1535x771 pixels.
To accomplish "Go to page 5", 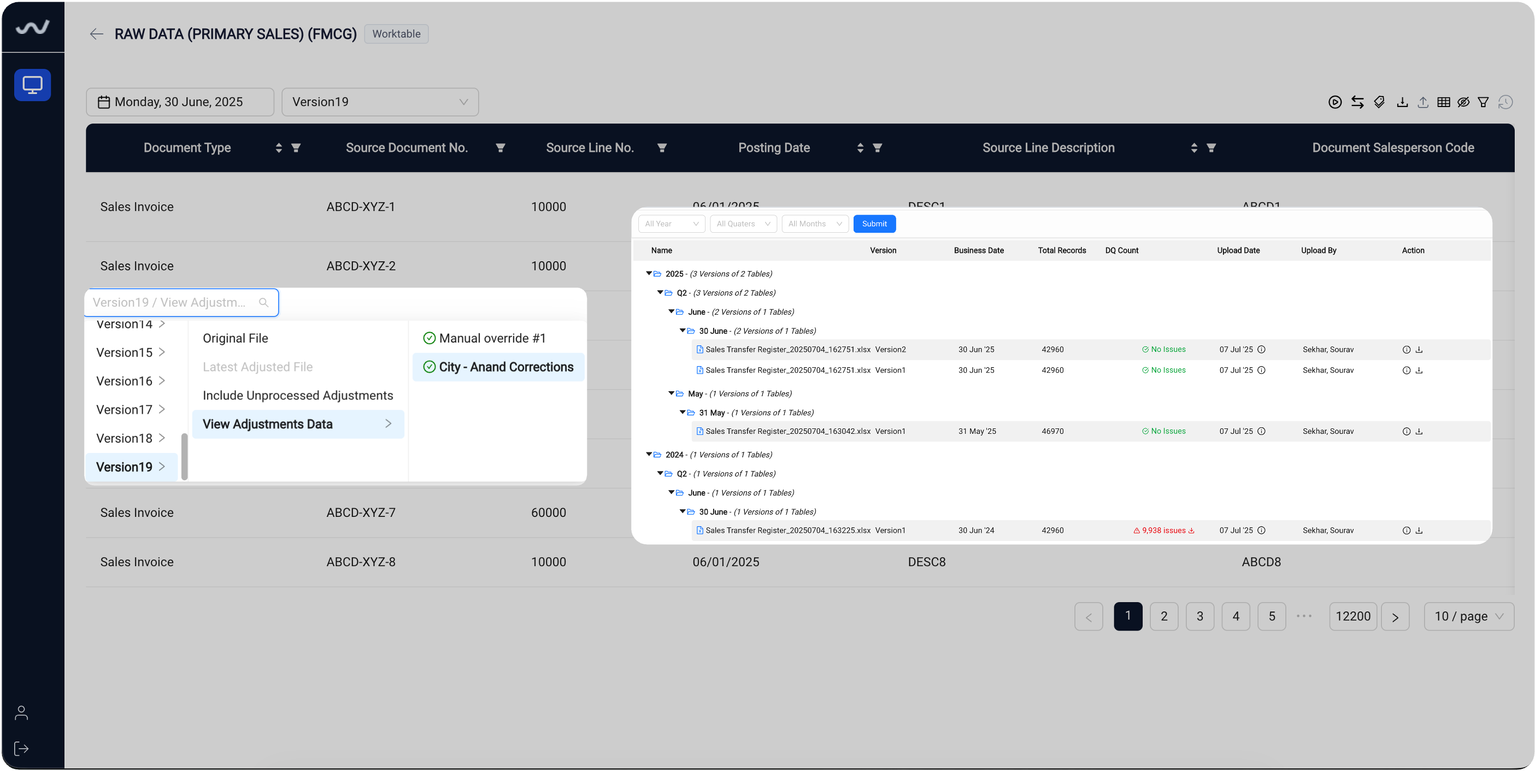I will click(x=1272, y=616).
